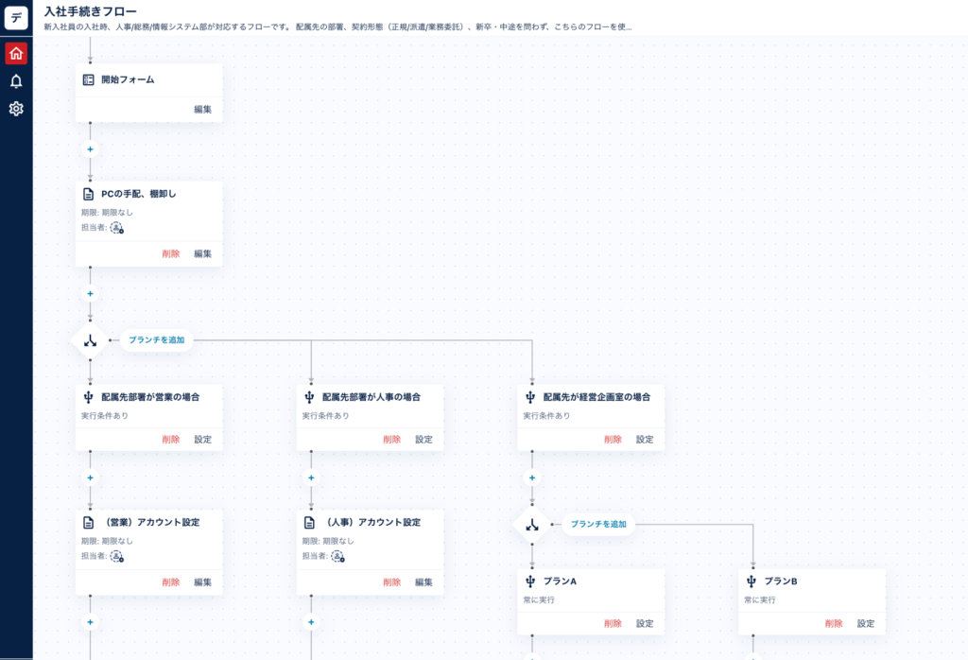The width and height of the screenshot is (968, 660).
Task: Edit the 開始フォーム card
Action: (202, 110)
